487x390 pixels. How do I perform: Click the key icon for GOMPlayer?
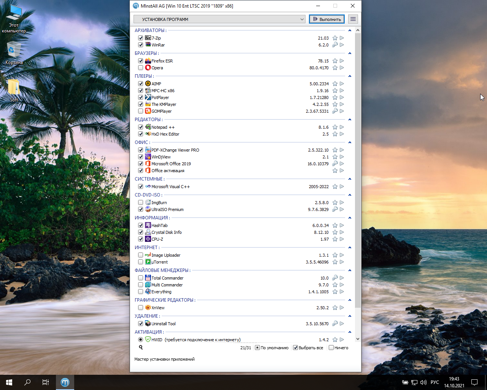tap(335, 111)
